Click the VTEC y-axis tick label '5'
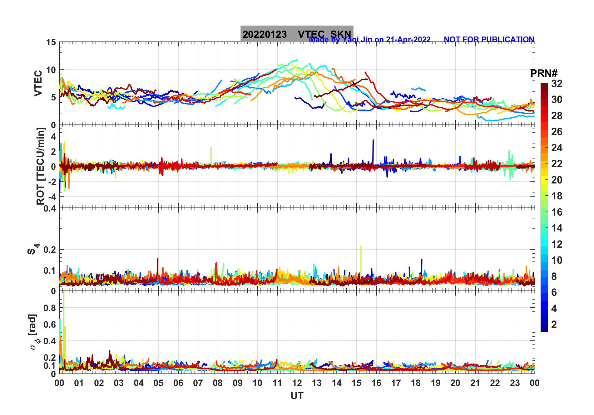 pos(53,97)
